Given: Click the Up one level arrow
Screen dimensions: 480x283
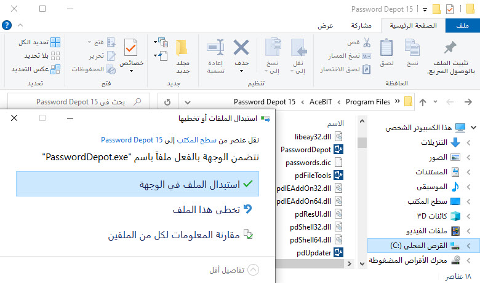Looking at the screenshot, I should point(423,102).
